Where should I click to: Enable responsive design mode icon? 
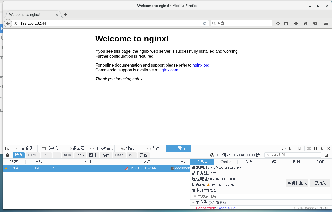[x=300, y=149]
